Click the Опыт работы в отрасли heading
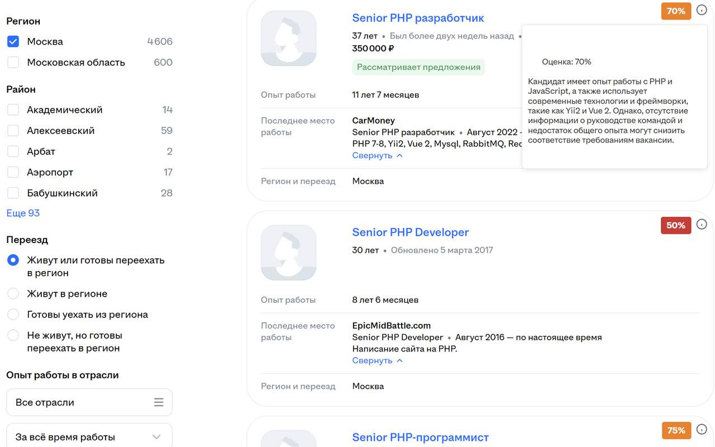 coord(63,375)
